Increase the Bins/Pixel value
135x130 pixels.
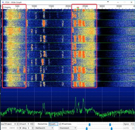(18, 123)
